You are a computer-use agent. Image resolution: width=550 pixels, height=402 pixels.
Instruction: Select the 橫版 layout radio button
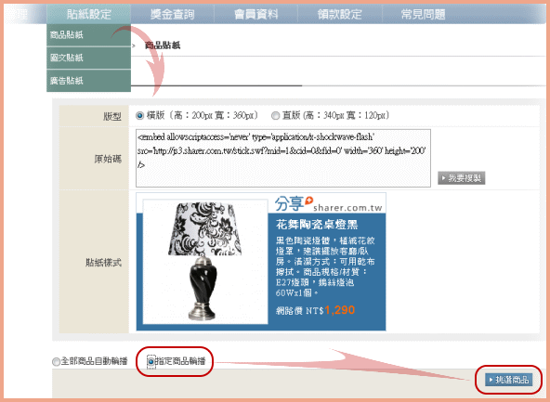(x=140, y=116)
